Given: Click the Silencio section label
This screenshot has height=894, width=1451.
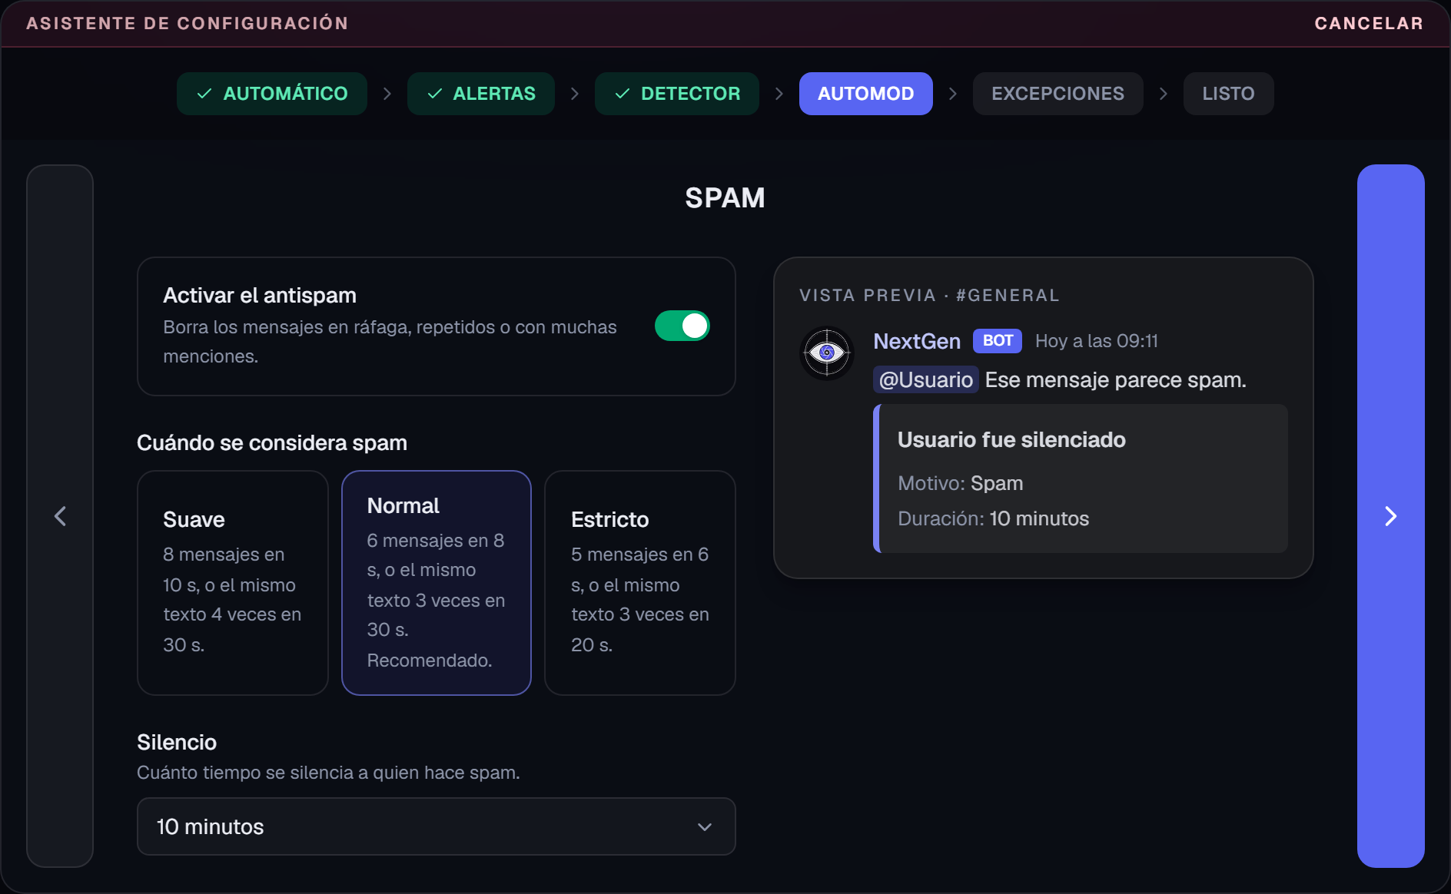Looking at the screenshot, I should tap(177, 742).
